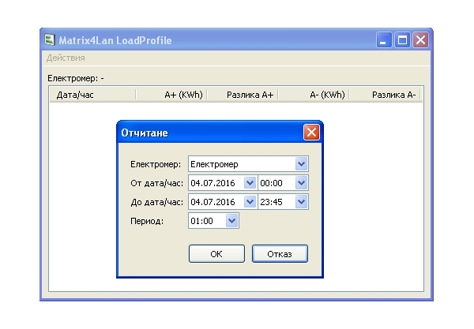Image resolution: width=474 pixels, height=329 pixels.
Task: Click the Дата/час column header
Action: tap(92, 95)
